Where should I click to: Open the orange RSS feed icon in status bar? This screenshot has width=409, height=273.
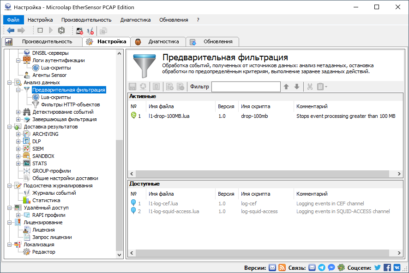pos(282,267)
